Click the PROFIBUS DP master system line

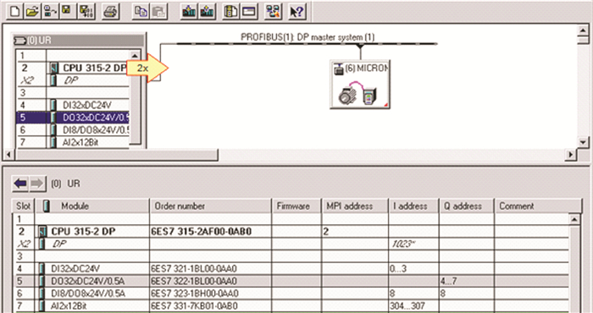(x=307, y=44)
